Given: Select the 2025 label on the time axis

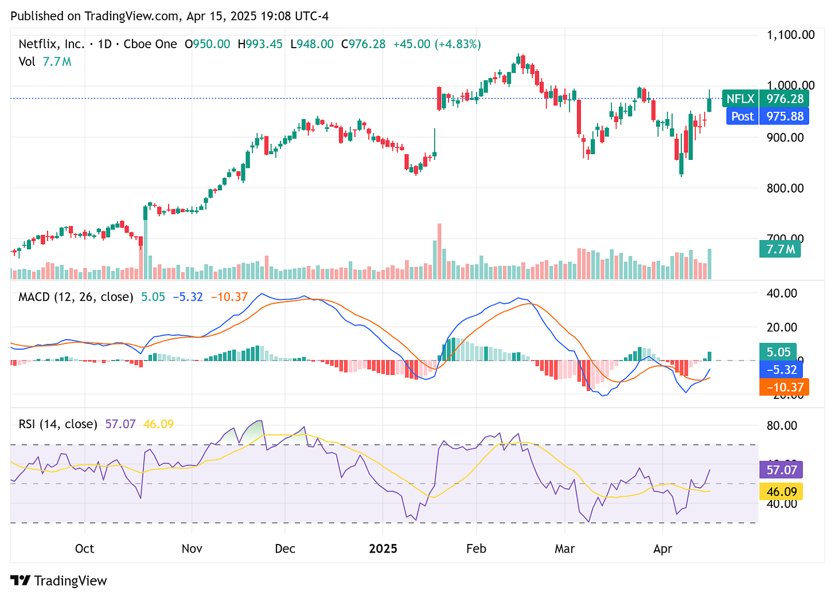Looking at the screenshot, I should (x=383, y=549).
